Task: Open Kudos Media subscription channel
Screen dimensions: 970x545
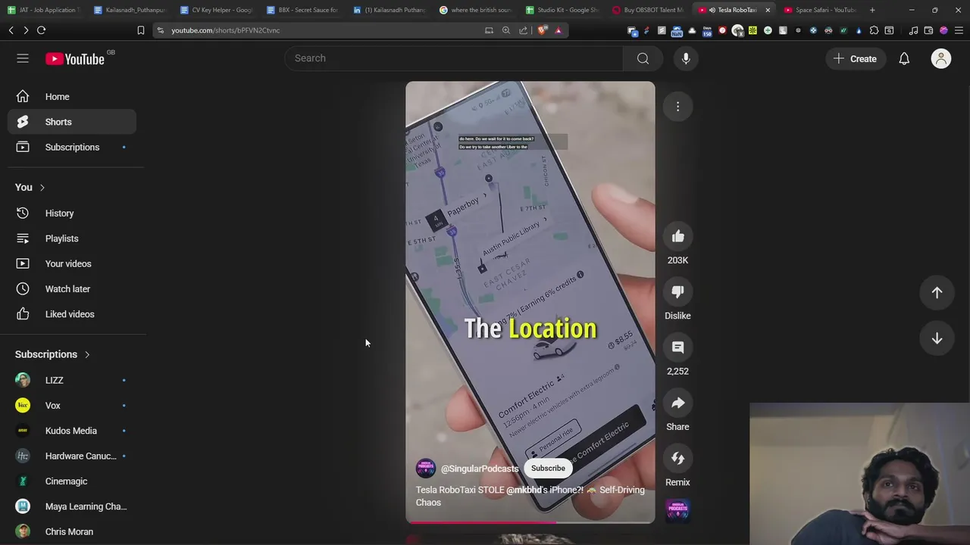Action: coord(72,431)
